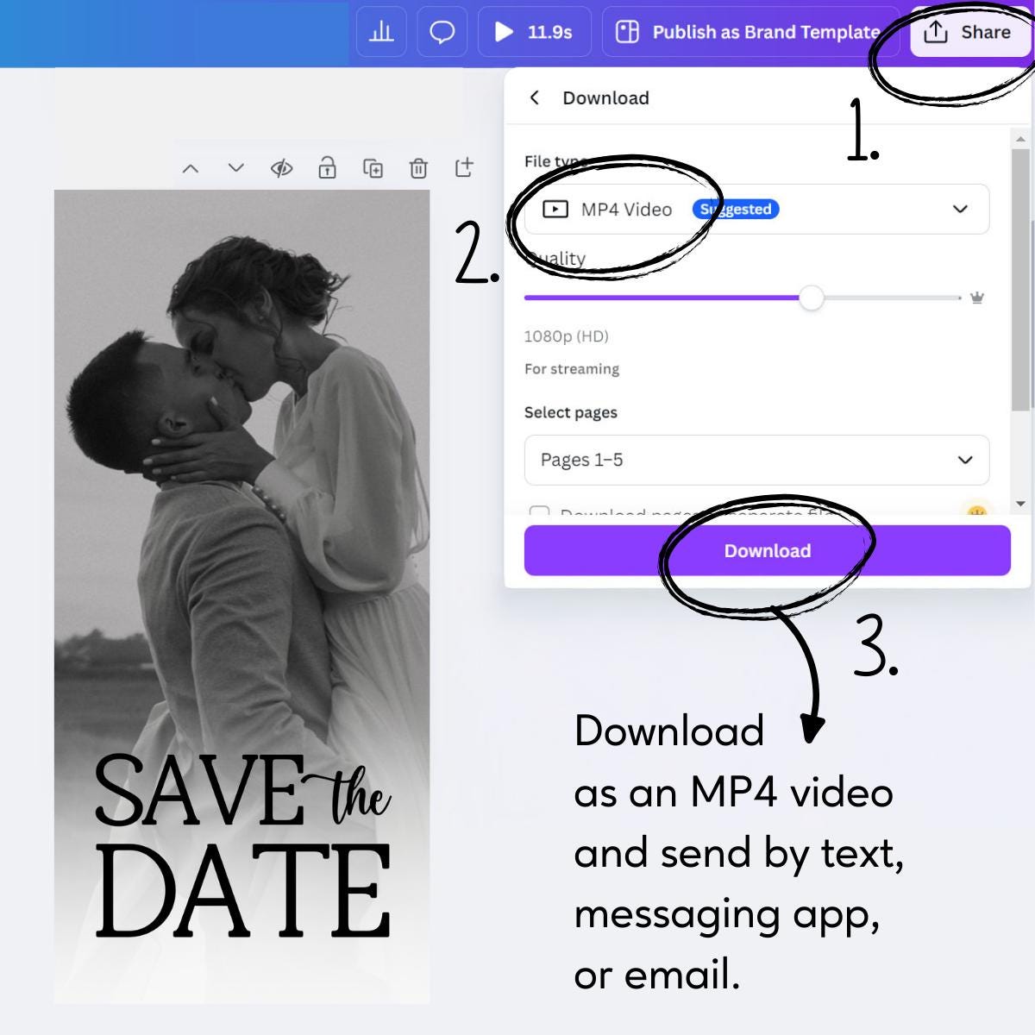Image resolution: width=1035 pixels, height=1035 pixels.
Task: Click the purple Download button
Action: [x=767, y=550]
